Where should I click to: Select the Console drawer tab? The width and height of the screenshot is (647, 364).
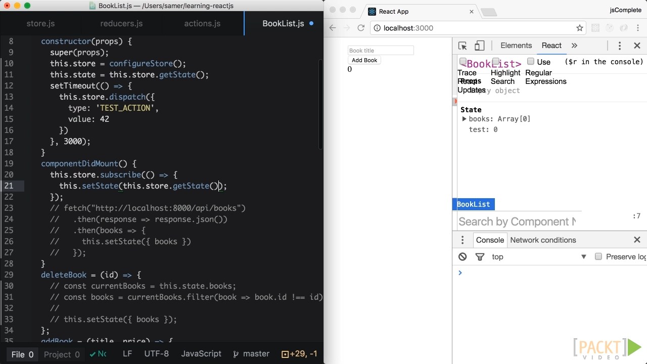490,240
